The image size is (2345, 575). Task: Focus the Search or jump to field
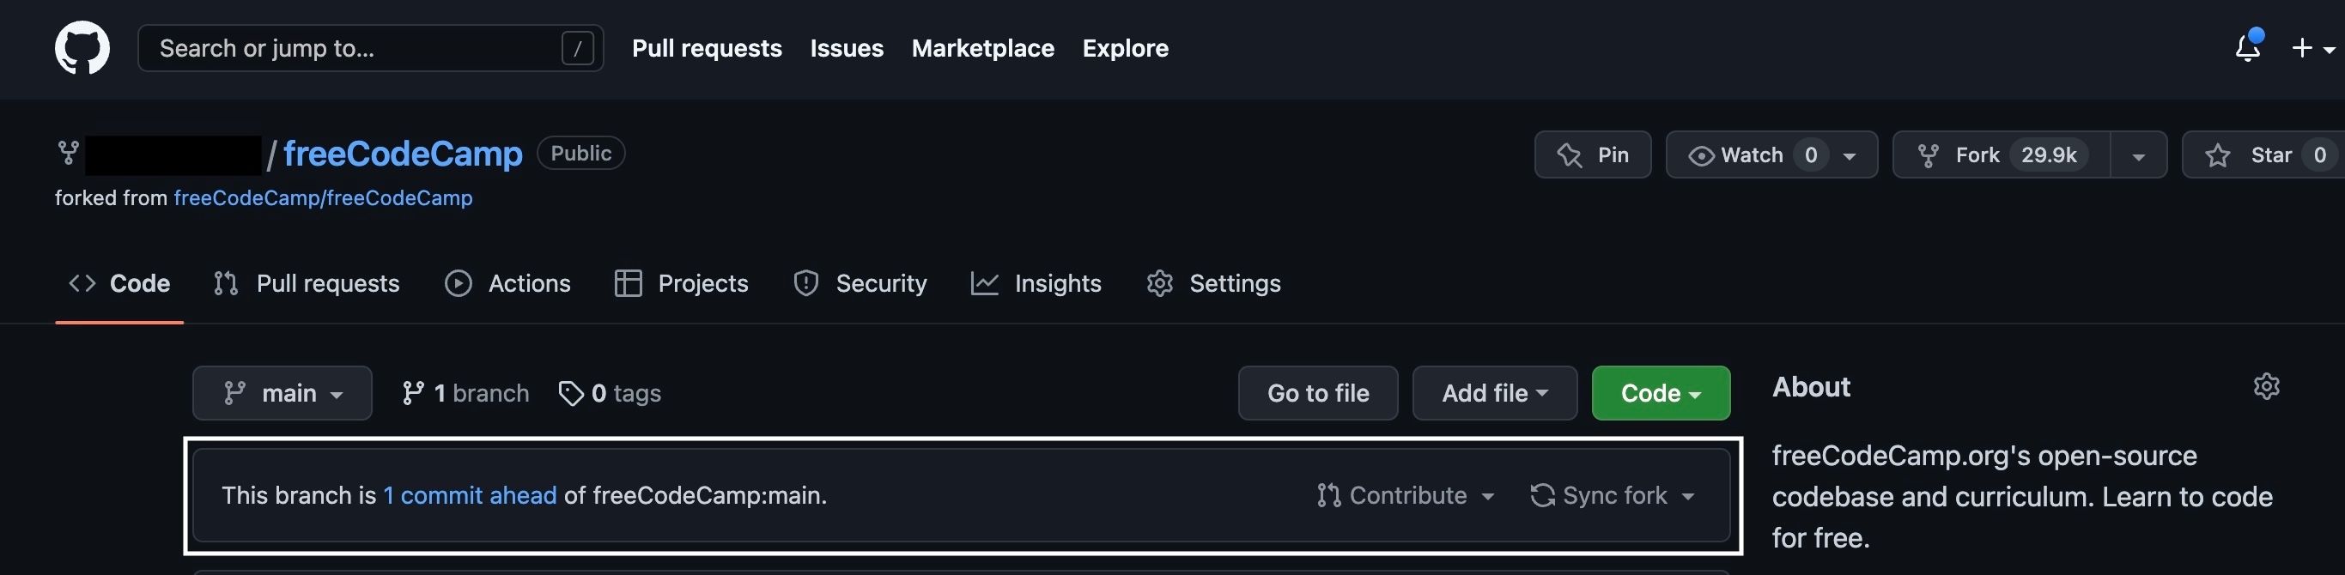click(x=370, y=48)
